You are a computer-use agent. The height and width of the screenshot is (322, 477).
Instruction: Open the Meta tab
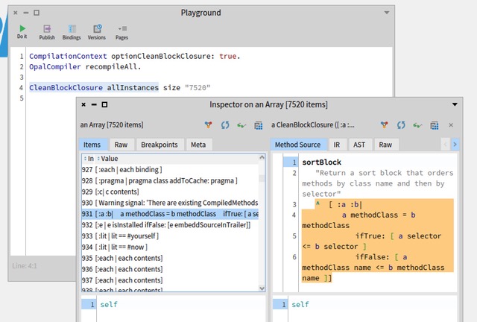tap(198, 145)
